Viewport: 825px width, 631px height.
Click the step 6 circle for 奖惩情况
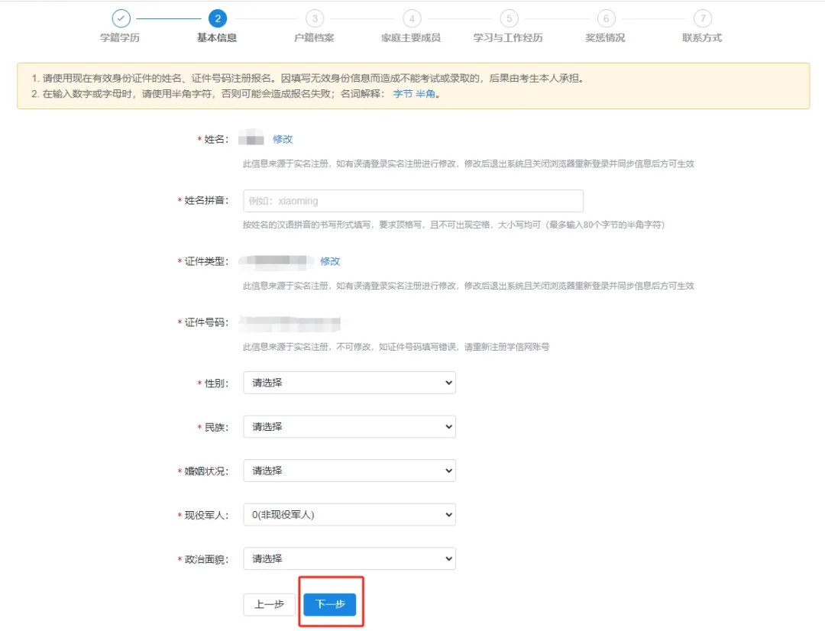coord(606,18)
